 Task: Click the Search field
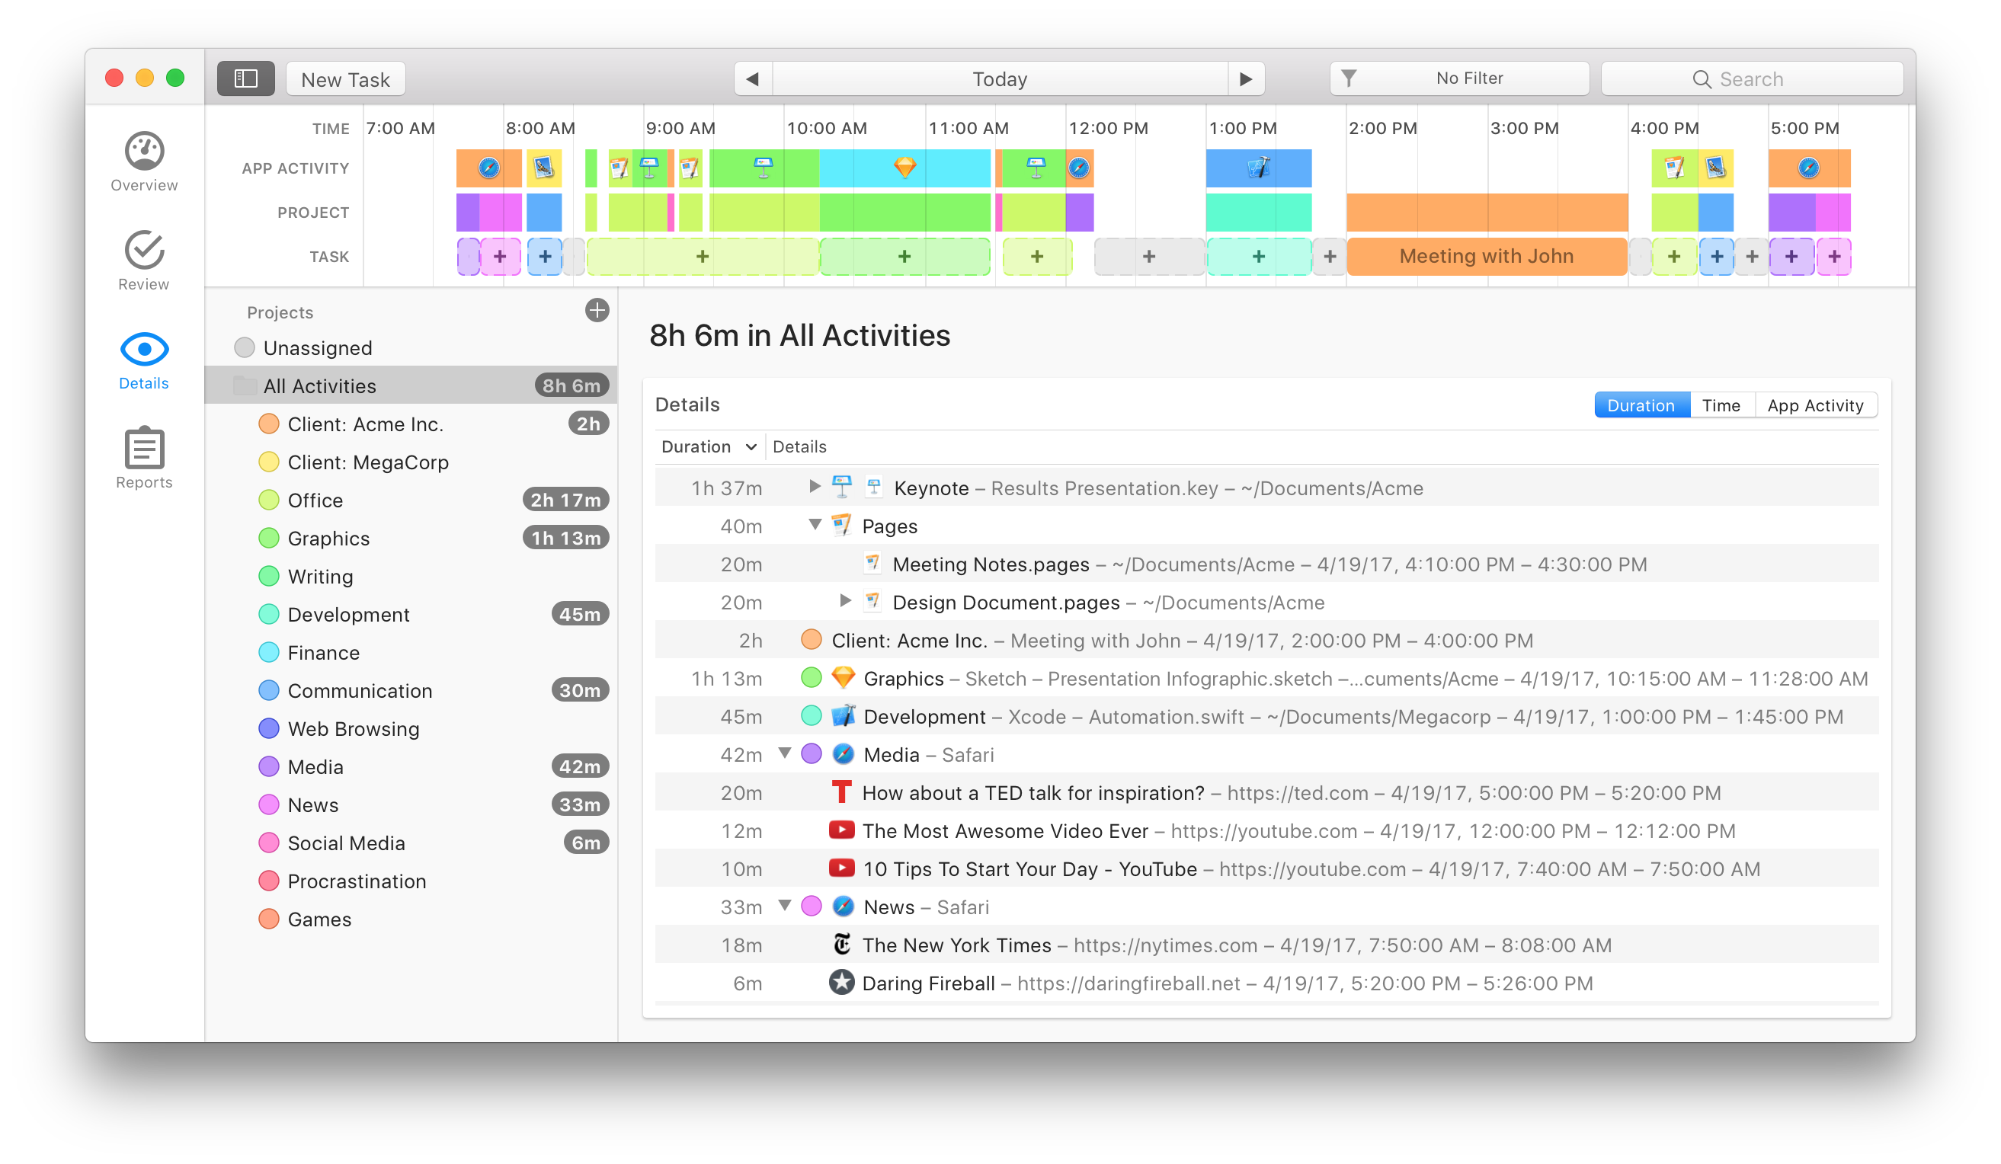[1752, 78]
